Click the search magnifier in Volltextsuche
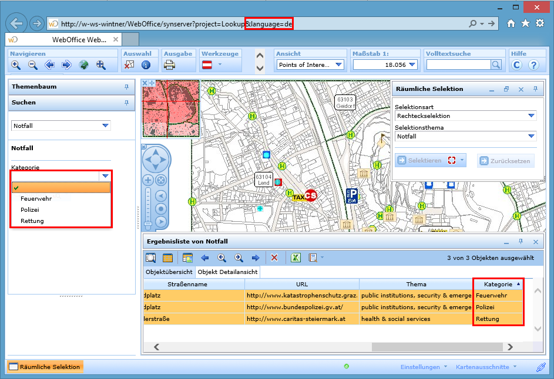The width and height of the screenshot is (554, 379). point(496,65)
